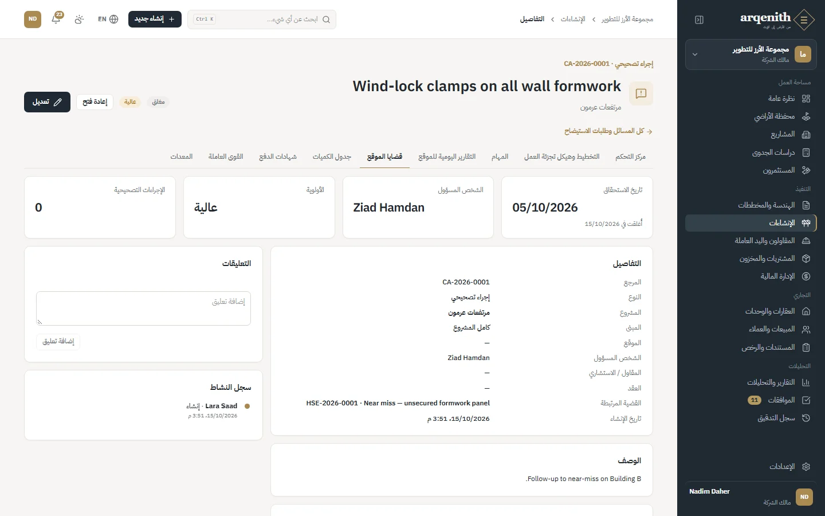The height and width of the screenshot is (516, 825).
Task: Click الإنشاءات breadcrumb link
Action: tap(573, 19)
